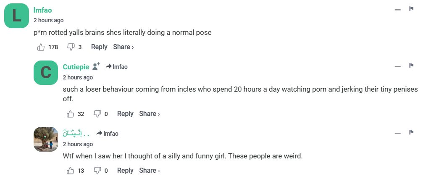Flag the 'silly and funny girl' reply
This screenshot has width=426, height=179.
tap(412, 132)
